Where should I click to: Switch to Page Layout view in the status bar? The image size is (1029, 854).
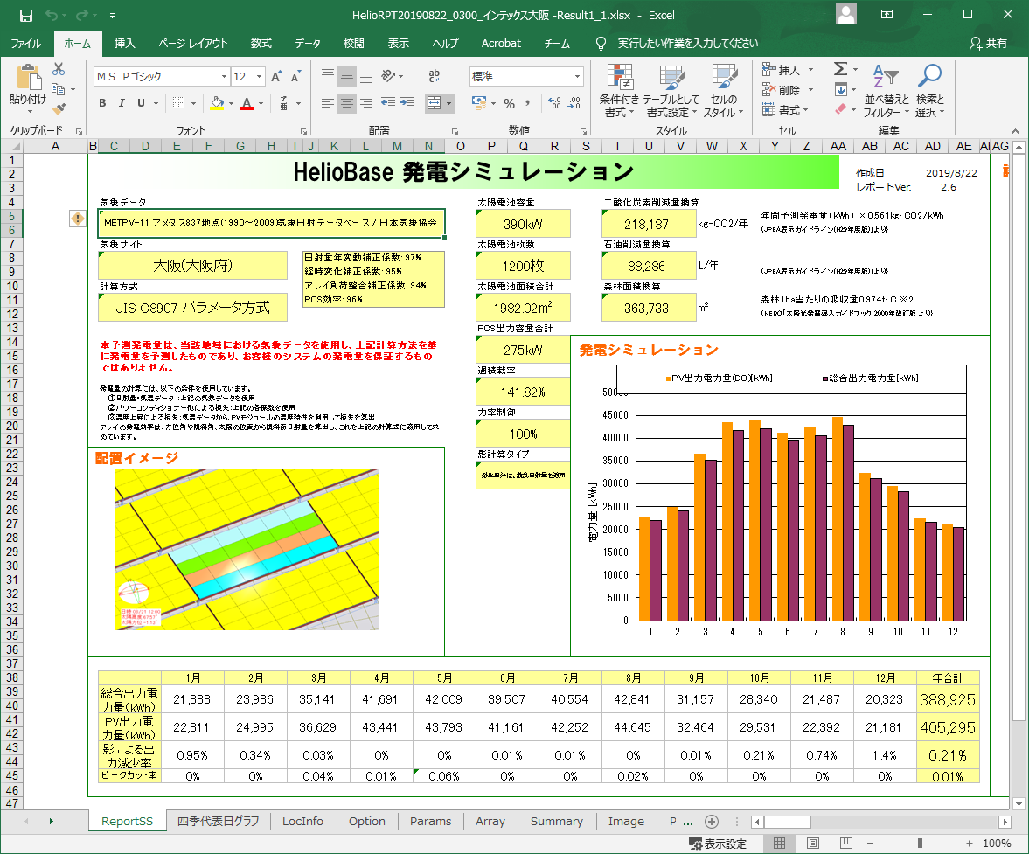point(812,843)
